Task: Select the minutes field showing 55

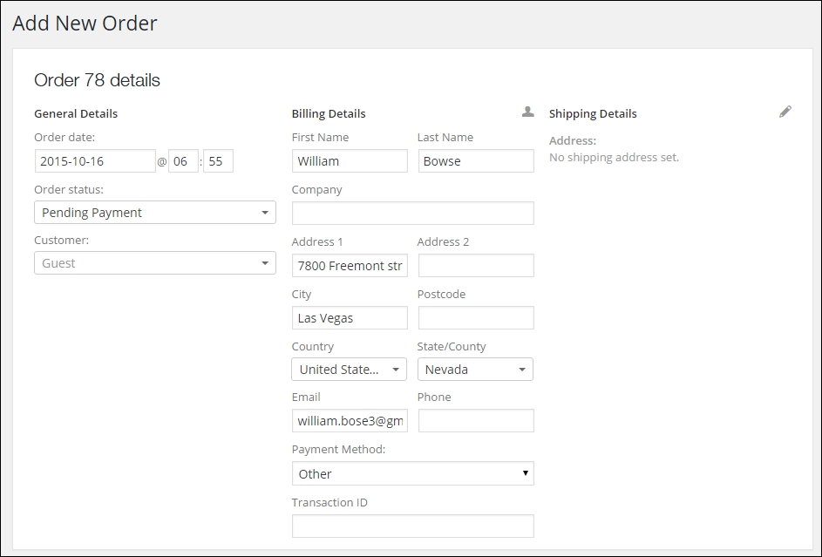Action: tap(218, 160)
